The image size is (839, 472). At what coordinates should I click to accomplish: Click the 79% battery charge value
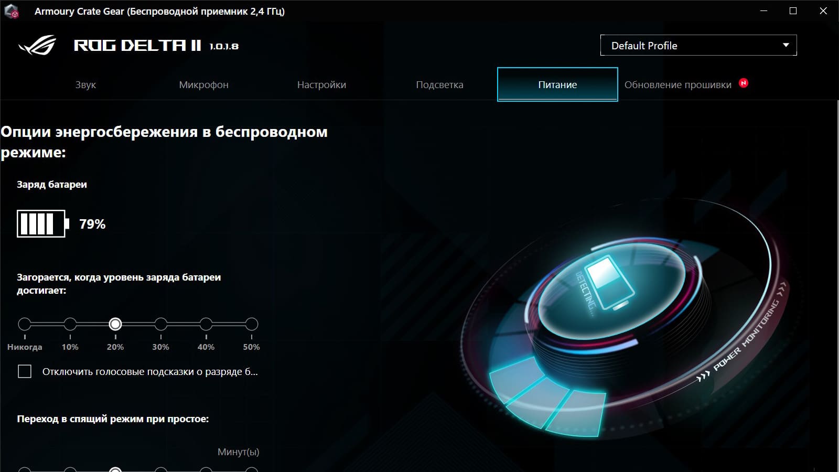pos(92,224)
